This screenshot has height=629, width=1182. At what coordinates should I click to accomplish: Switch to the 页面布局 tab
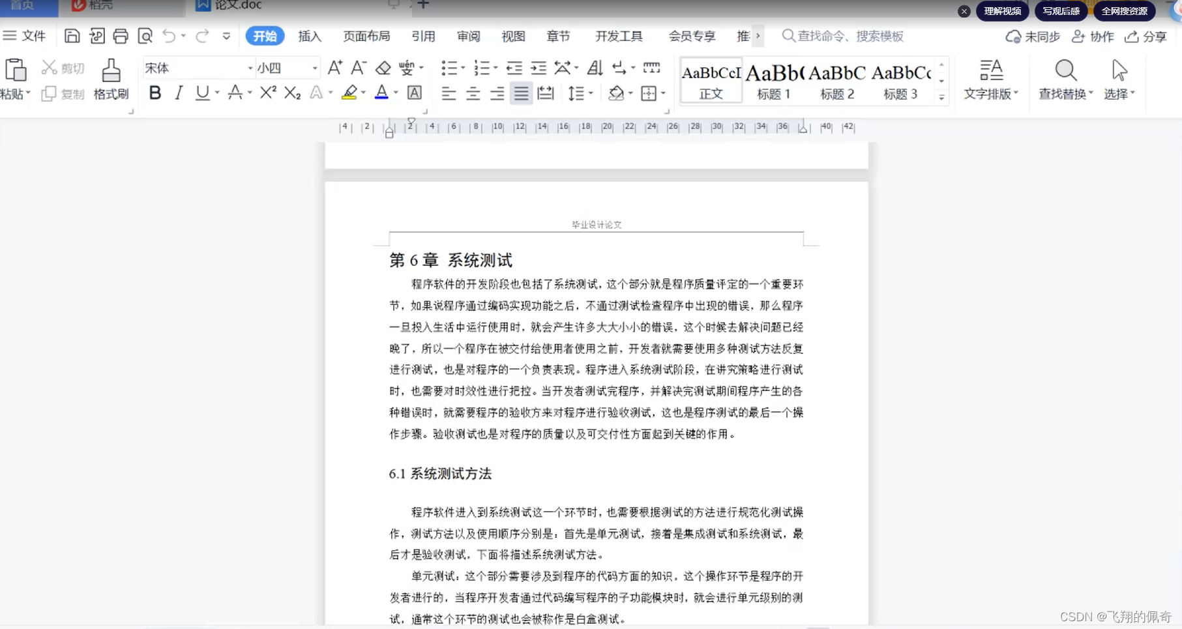coord(366,37)
